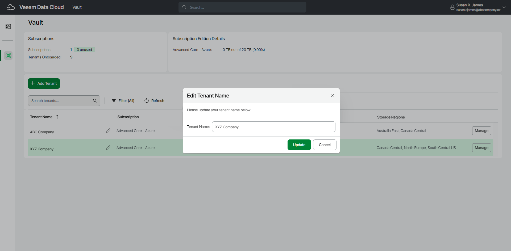Image resolution: width=511 pixels, height=251 pixels.
Task: Click the top Search field
Action: click(242, 7)
